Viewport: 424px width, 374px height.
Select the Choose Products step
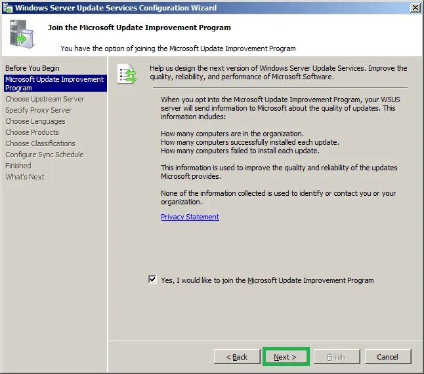(x=32, y=132)
